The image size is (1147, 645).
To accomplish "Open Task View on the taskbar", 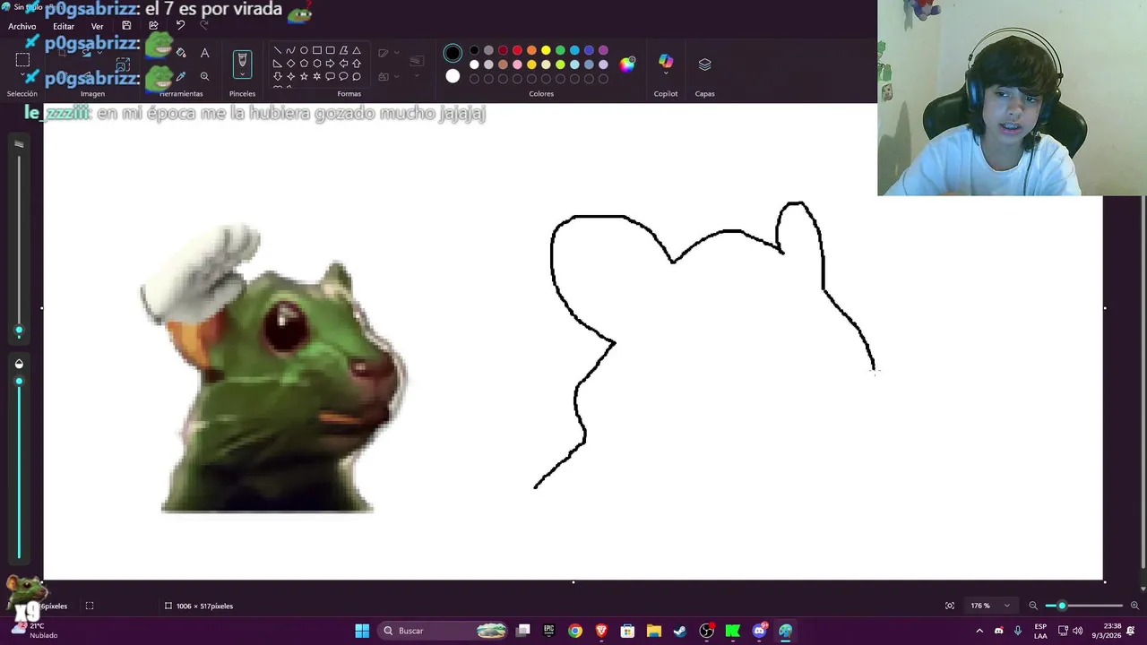I will (523, 631).
